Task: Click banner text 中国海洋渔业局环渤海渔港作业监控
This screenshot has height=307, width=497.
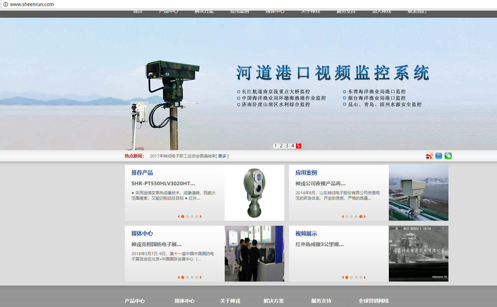Action: point(284,98)
